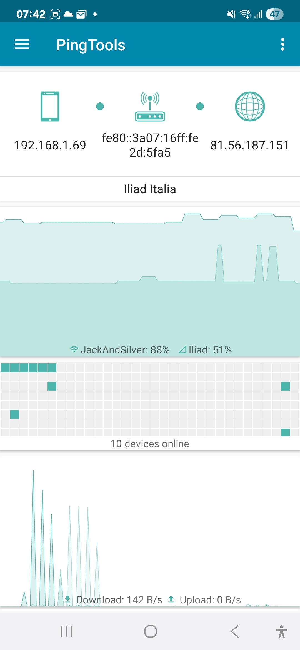Open the hamburger navigation menu
Screen dimensions: 300x650
(x=22, y=44)
